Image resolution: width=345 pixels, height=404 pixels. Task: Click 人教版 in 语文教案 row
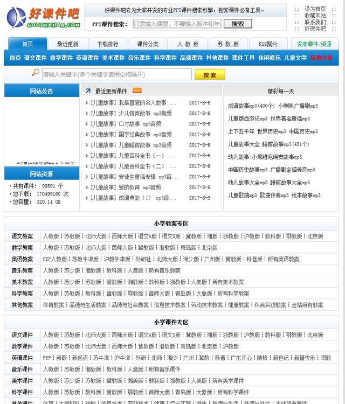tap(51, 236)
